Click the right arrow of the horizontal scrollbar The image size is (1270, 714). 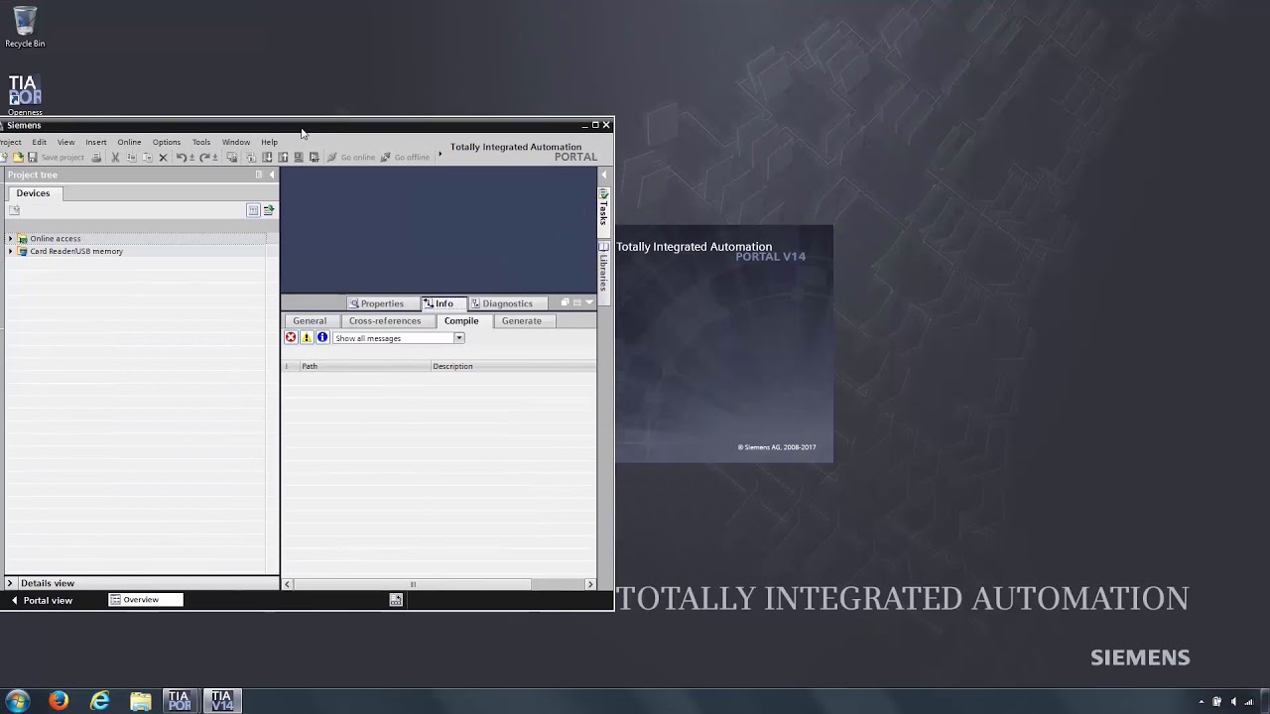(590, 585)
